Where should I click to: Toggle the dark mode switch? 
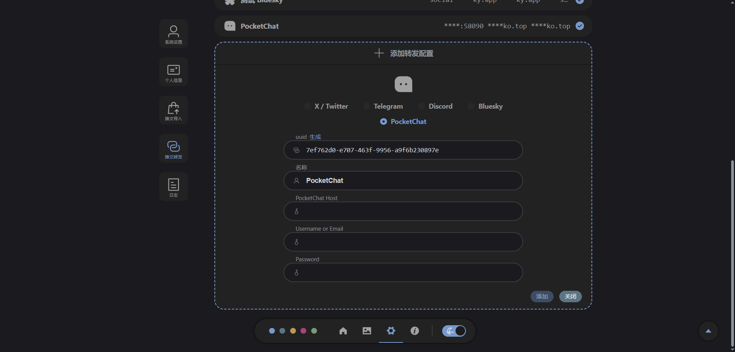454,331
